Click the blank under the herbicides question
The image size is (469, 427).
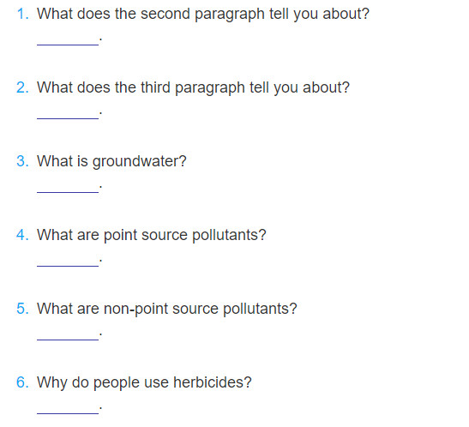click(68, 409)
